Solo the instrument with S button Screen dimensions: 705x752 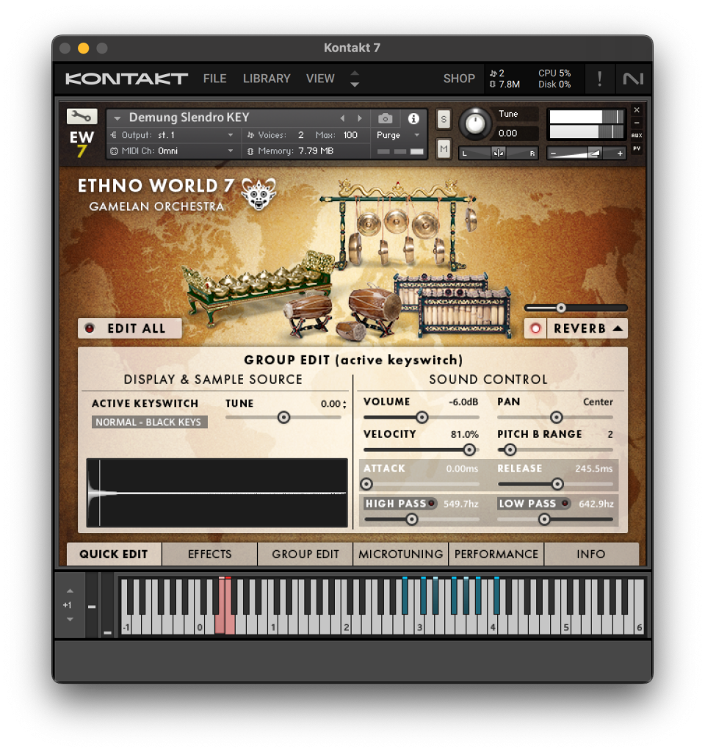pyautogui.click(x=444, y=120)
